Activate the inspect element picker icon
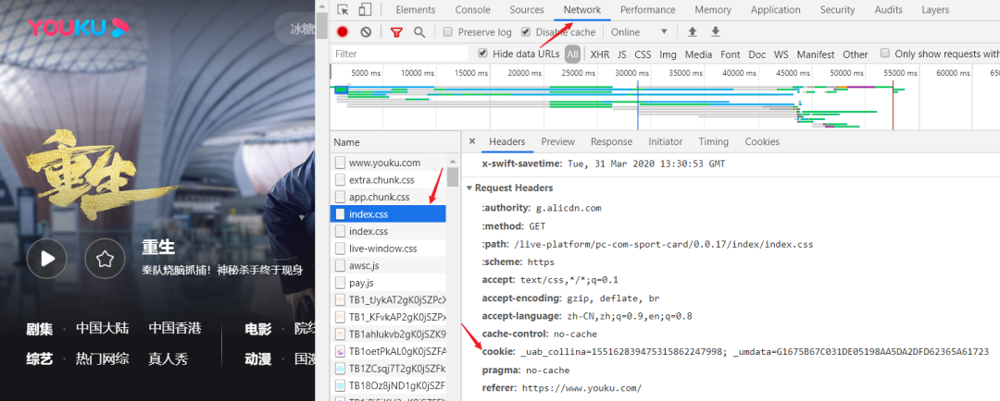Image resolution: width=1000 pixels, height=401 pixels. [x=344, y=9]
